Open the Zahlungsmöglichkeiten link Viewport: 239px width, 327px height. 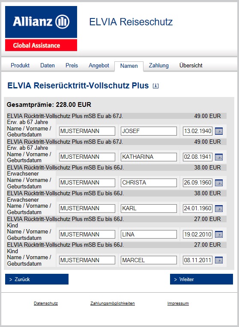tap(113, 303)
